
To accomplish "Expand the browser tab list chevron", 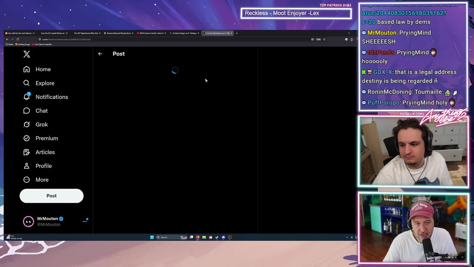I will click(349, 33).
